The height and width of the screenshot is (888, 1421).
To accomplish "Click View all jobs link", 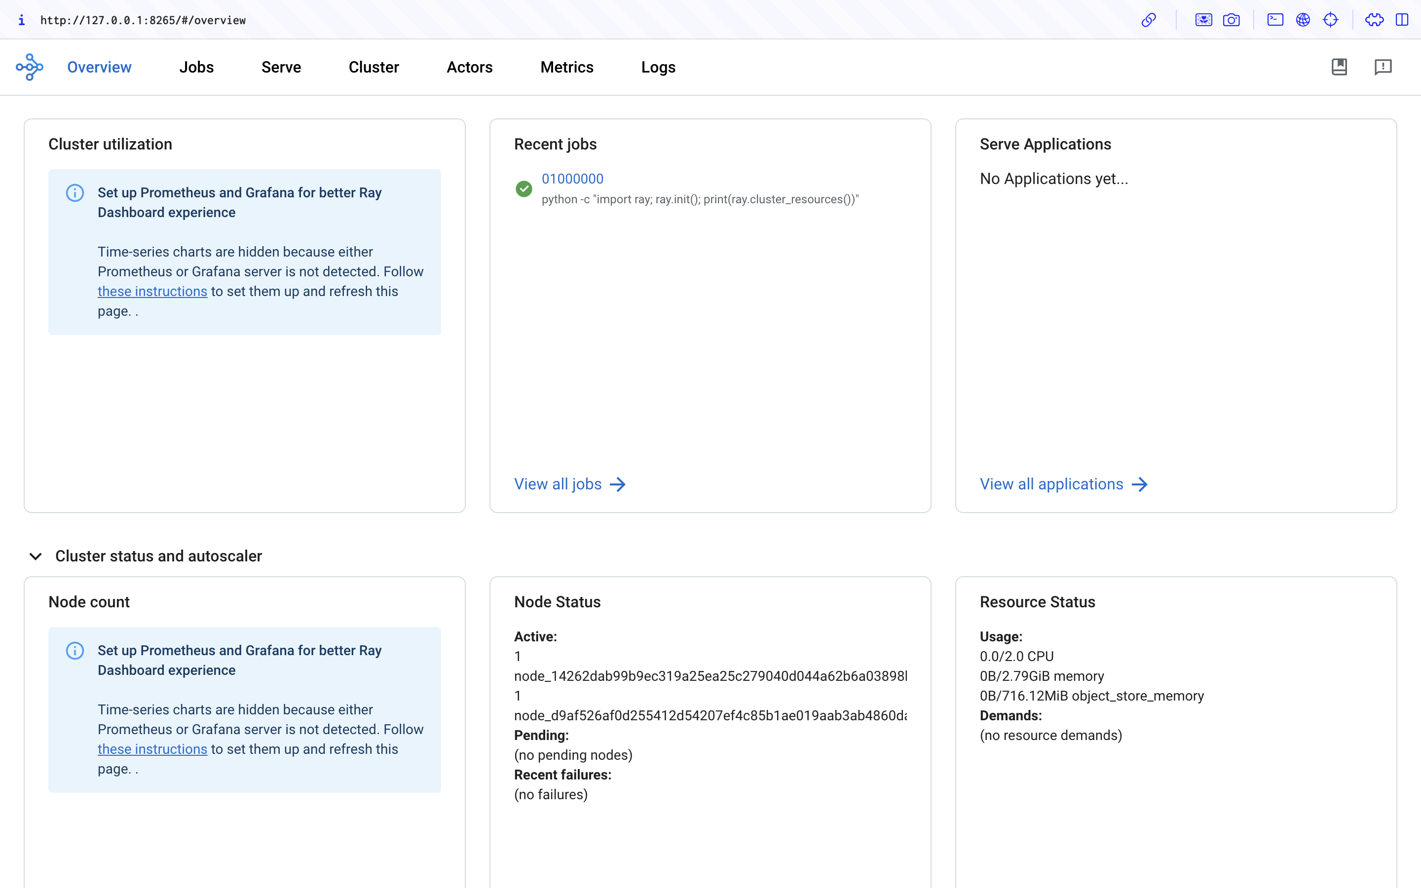I will [x=558, y=484].
